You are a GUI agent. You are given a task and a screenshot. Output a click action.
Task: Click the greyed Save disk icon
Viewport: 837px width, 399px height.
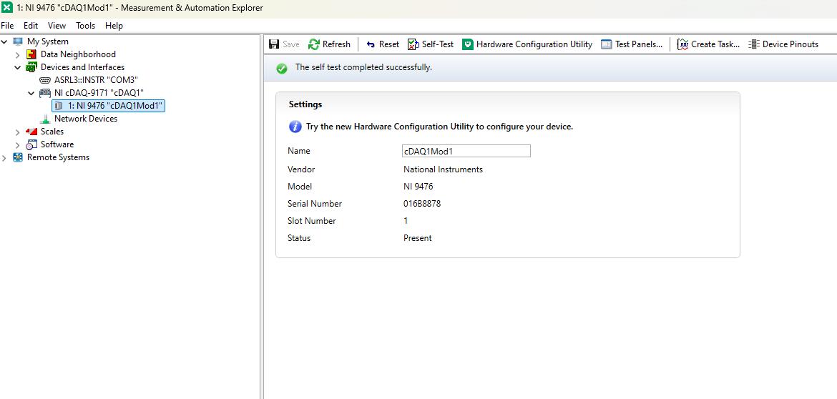[274, 44]
